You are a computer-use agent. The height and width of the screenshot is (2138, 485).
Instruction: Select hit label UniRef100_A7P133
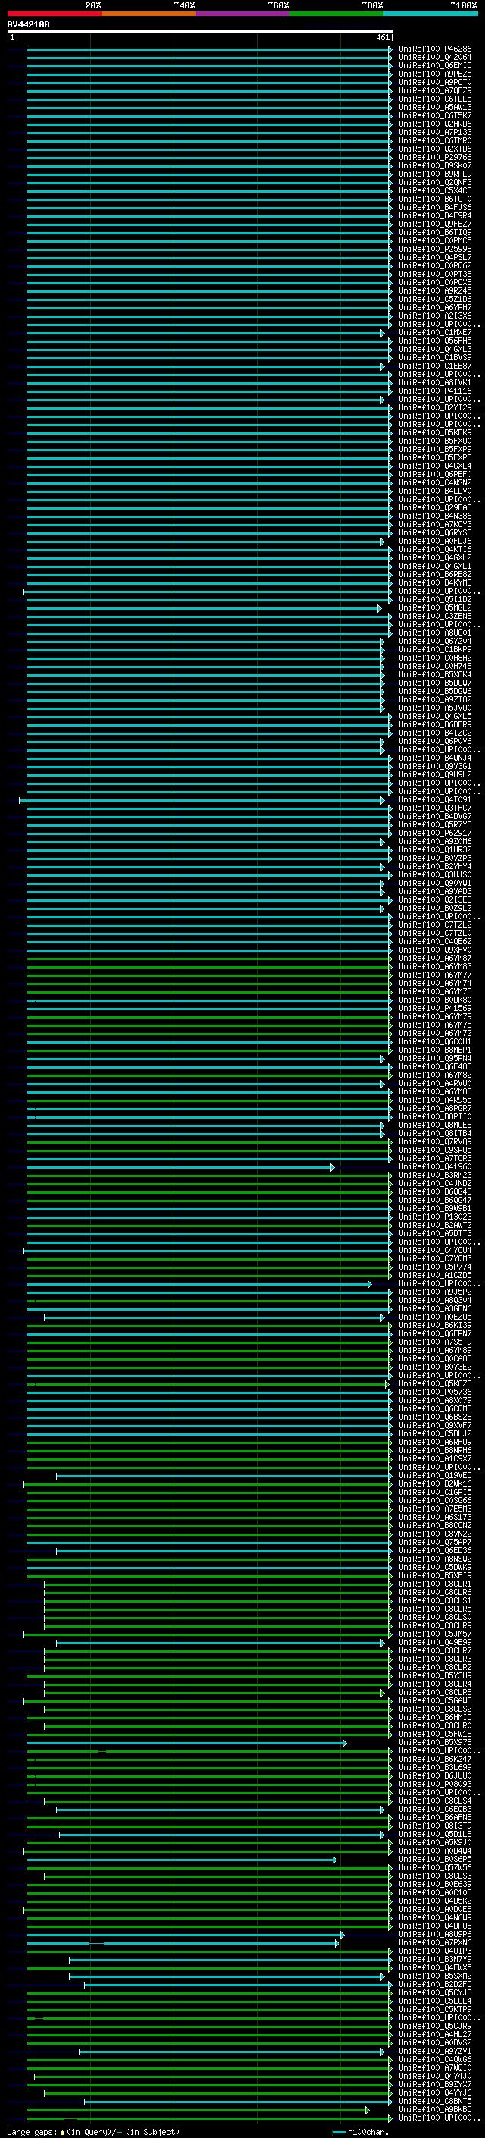pos(435,132)
